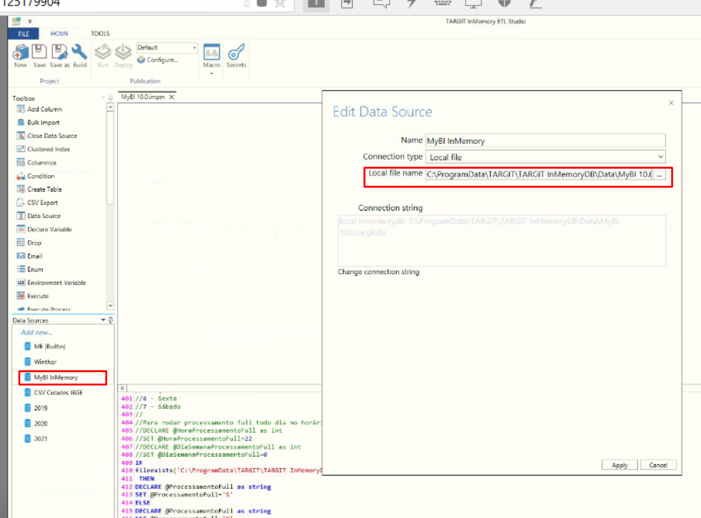701x518 pixels.
Task: Click the Deploy icon
Action: point(124,52)
